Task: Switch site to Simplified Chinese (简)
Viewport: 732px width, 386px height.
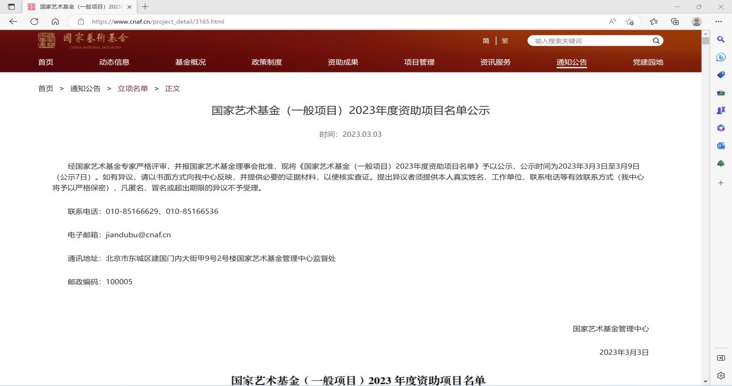Action: coord(486,41)
